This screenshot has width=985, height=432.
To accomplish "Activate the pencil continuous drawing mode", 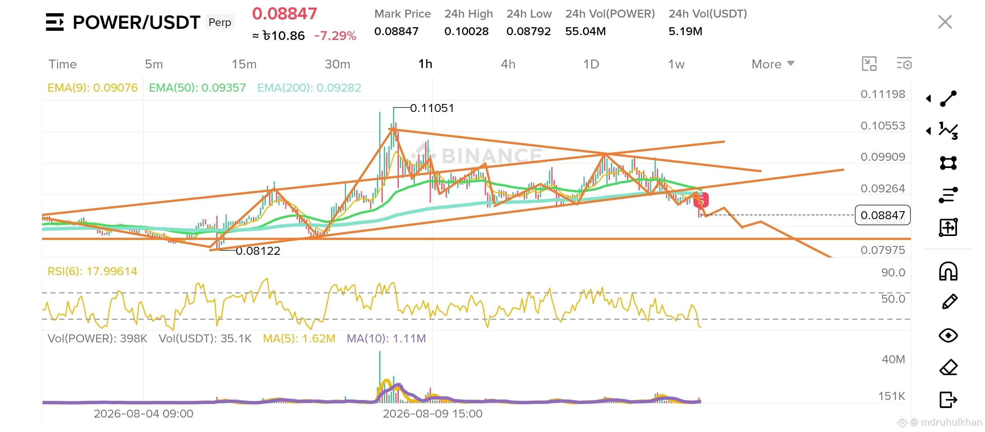I will pos(949,302).
